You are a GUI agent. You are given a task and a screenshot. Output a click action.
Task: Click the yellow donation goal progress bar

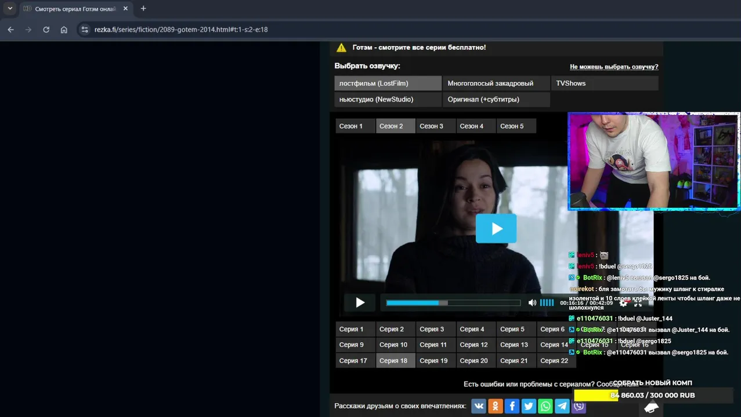[x=596, y=396]
